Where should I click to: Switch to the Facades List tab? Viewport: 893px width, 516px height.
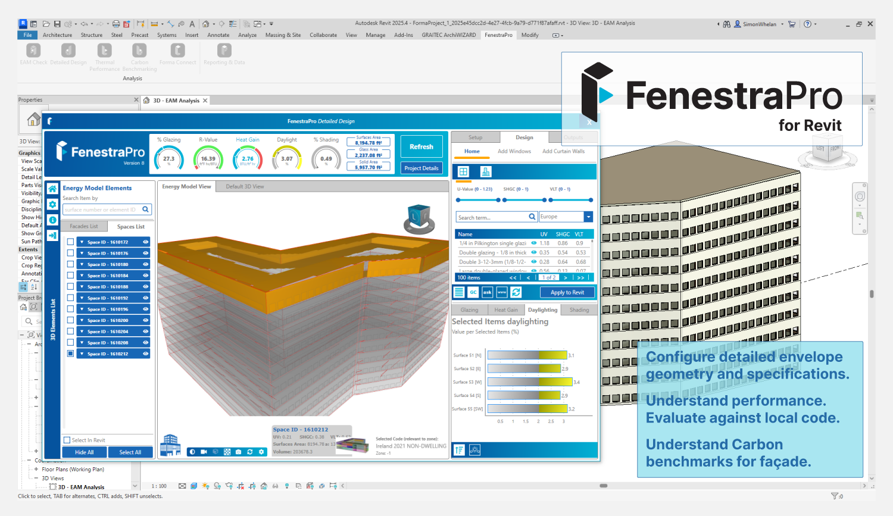(x=84, y=226)
